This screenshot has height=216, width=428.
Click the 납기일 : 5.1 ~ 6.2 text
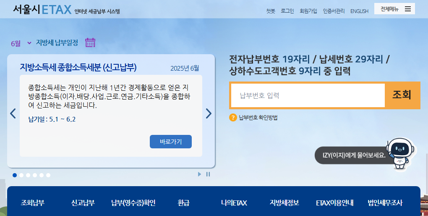52,119
